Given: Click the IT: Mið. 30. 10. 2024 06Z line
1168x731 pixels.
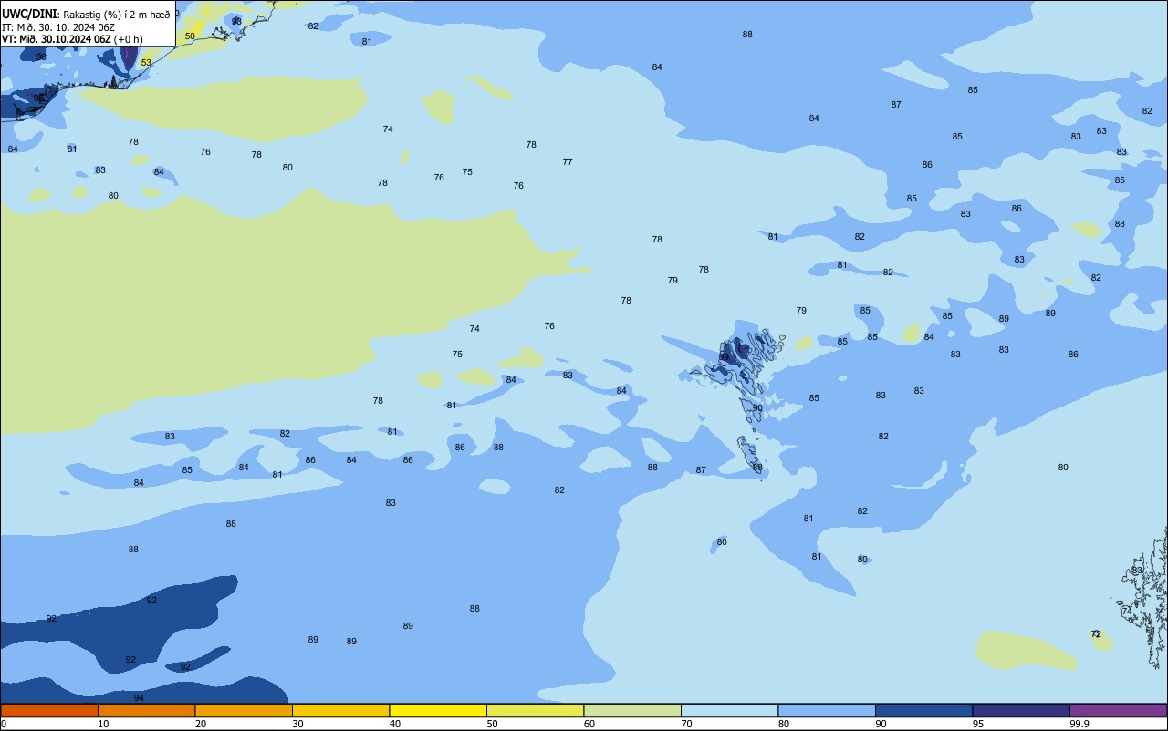Looking at the screenshot, I should coord(58,27).
